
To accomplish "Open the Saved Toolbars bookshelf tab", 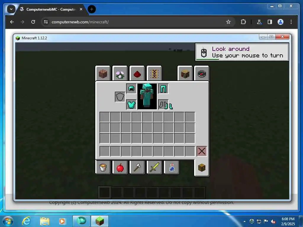I will 185,74.
